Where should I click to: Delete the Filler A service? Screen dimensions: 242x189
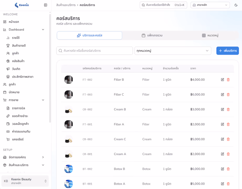coord(228,124)
